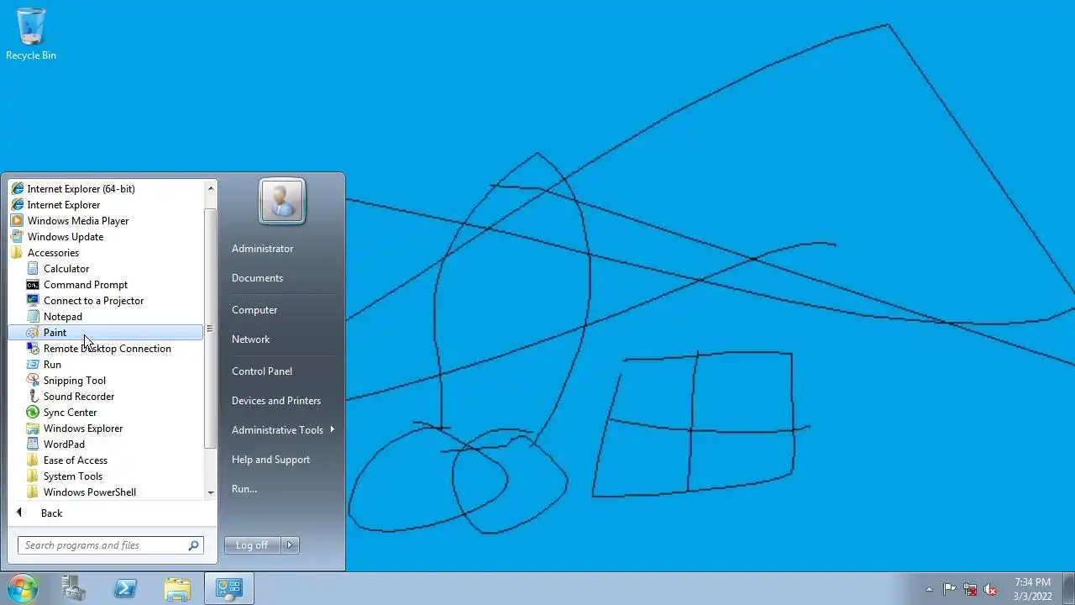Image resolution: width=1075 pixels, height=605 pixels.
Task: Switch to the active taskbar app
Action: (228, 588)
